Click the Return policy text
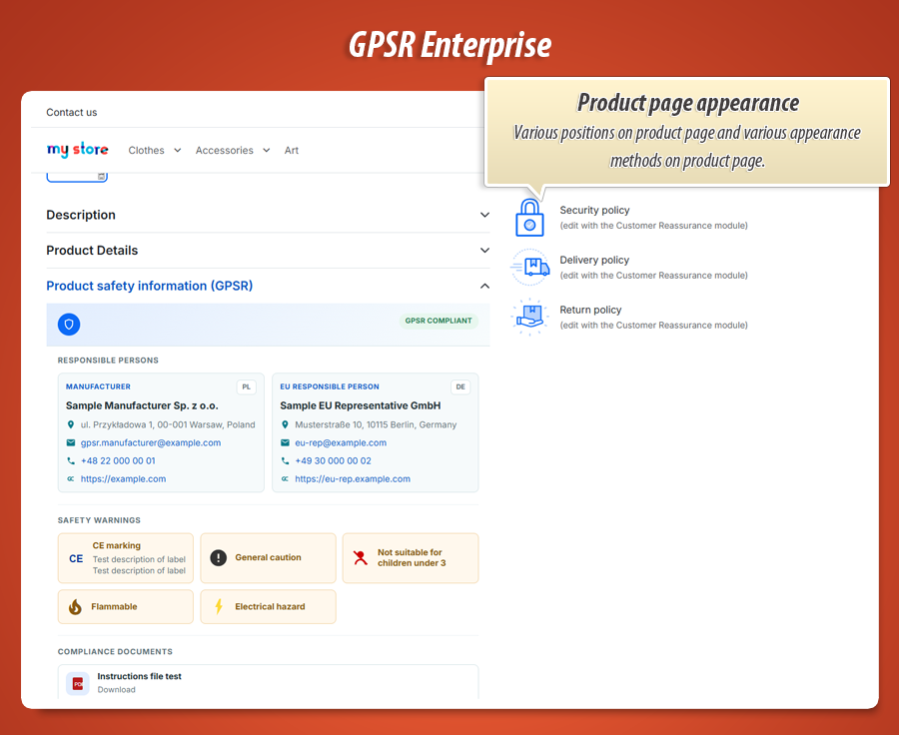Image resolution: width=899 pixels, height=735 pixels. click(590, 311)
